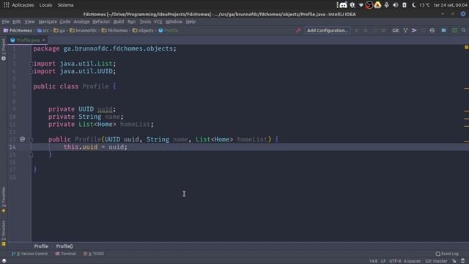The width and height of the screenshot is (469, 264).
Task: Click the Git revert icon
Action: tap(423, 31)
